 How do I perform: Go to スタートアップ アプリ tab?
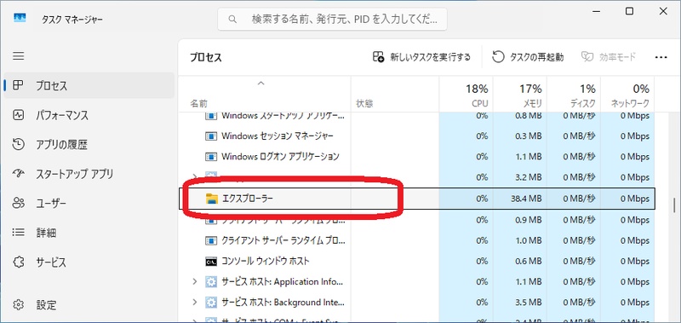coord(89,174)
